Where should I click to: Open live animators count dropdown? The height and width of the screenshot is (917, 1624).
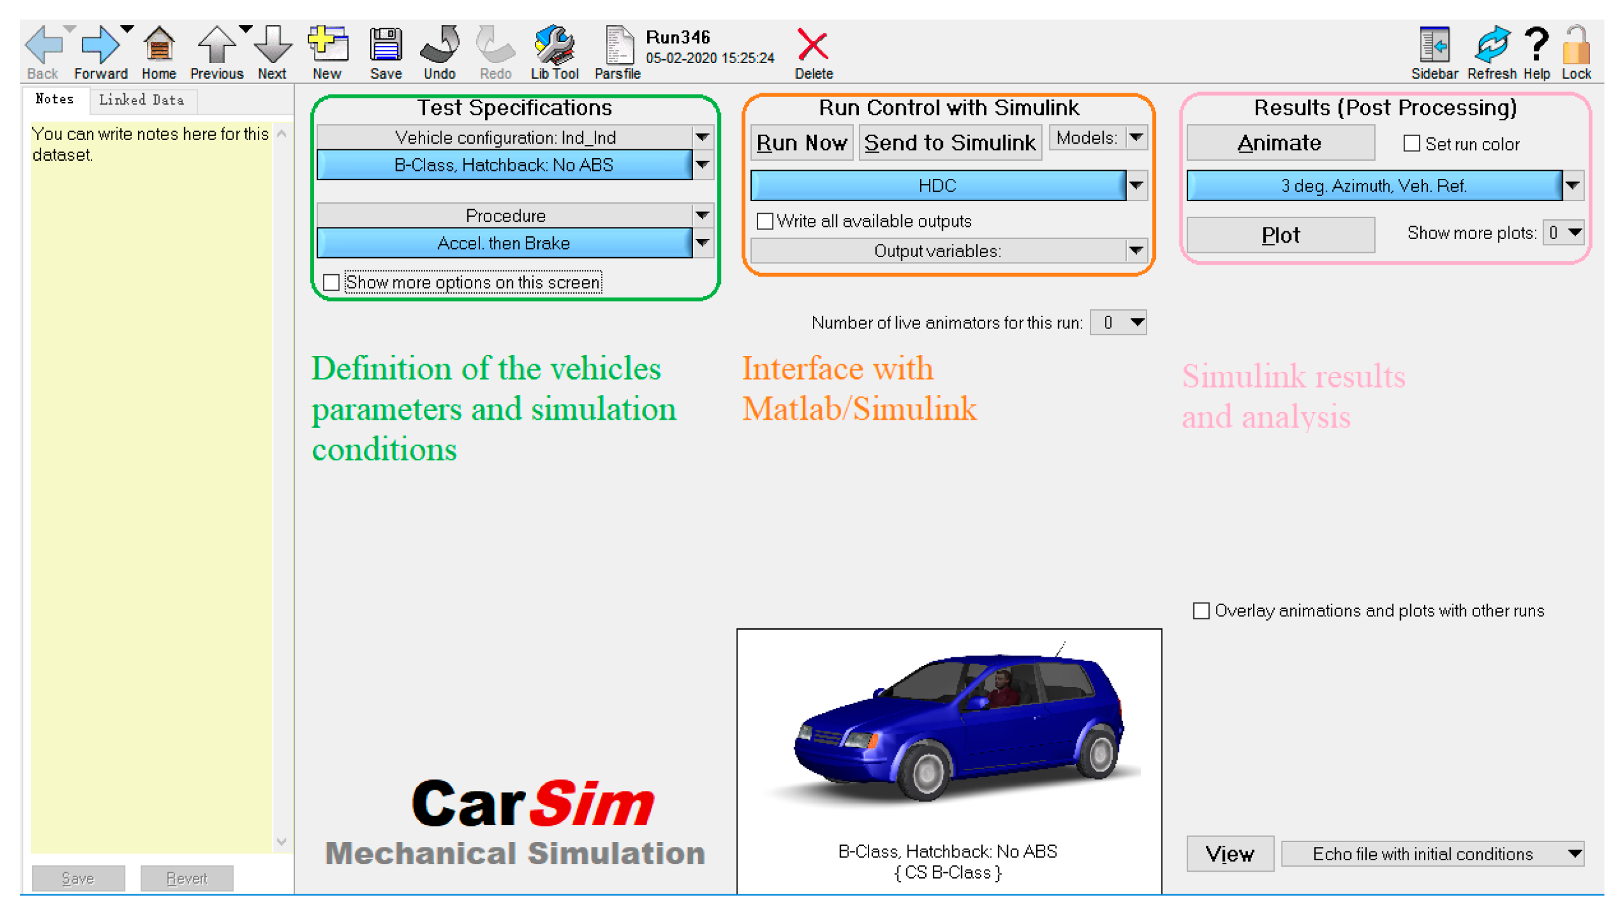click(x=1118, y=323)
